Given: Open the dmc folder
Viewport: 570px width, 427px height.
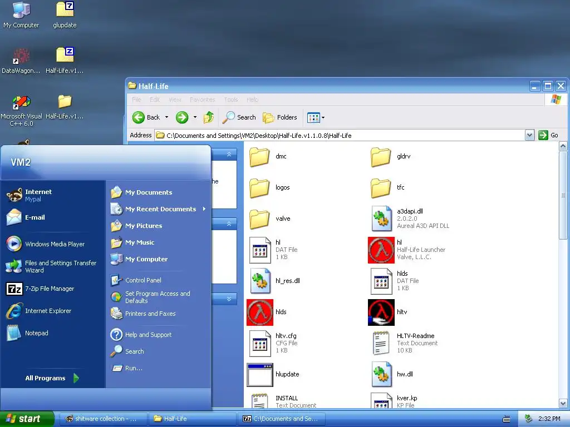Looking at the screenshot, I should tap(259, 157).
